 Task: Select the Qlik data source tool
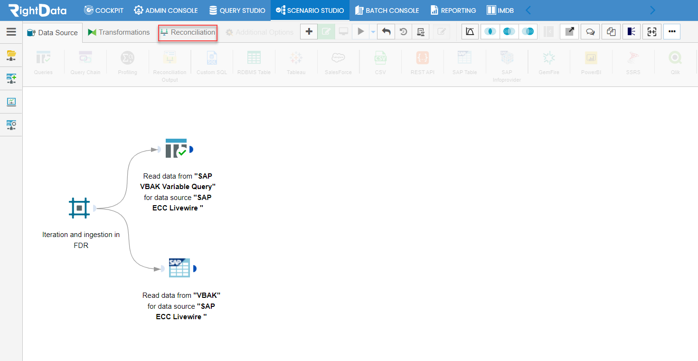click(675, 63)
